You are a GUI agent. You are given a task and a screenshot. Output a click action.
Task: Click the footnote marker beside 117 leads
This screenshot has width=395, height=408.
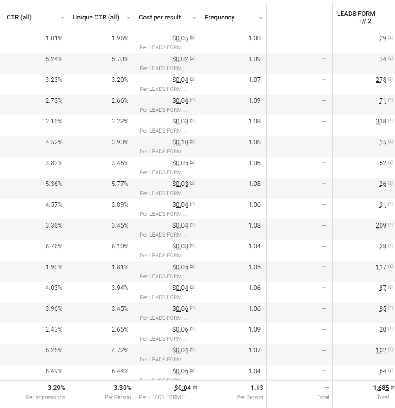coord(390,267)
